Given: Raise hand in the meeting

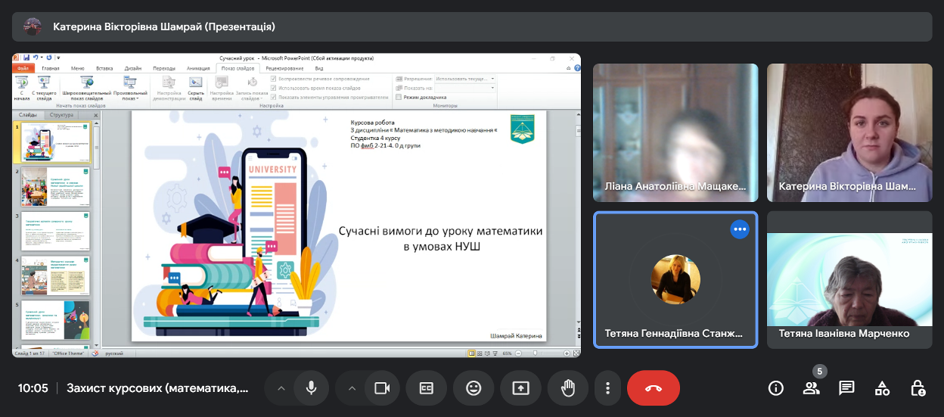Looking at the screenshot, I should (x=567, y=388).
